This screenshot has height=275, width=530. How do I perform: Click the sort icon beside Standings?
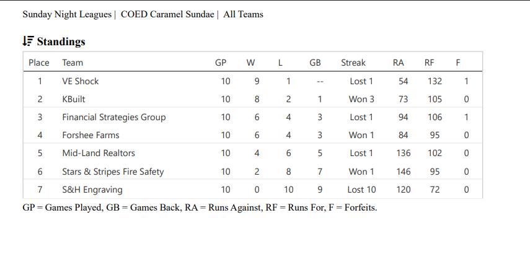click(x=27, y=41)
